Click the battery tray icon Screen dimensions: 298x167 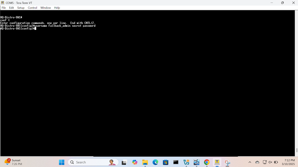[x=276, y=162]
